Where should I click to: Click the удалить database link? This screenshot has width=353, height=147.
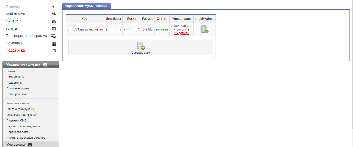182,33
